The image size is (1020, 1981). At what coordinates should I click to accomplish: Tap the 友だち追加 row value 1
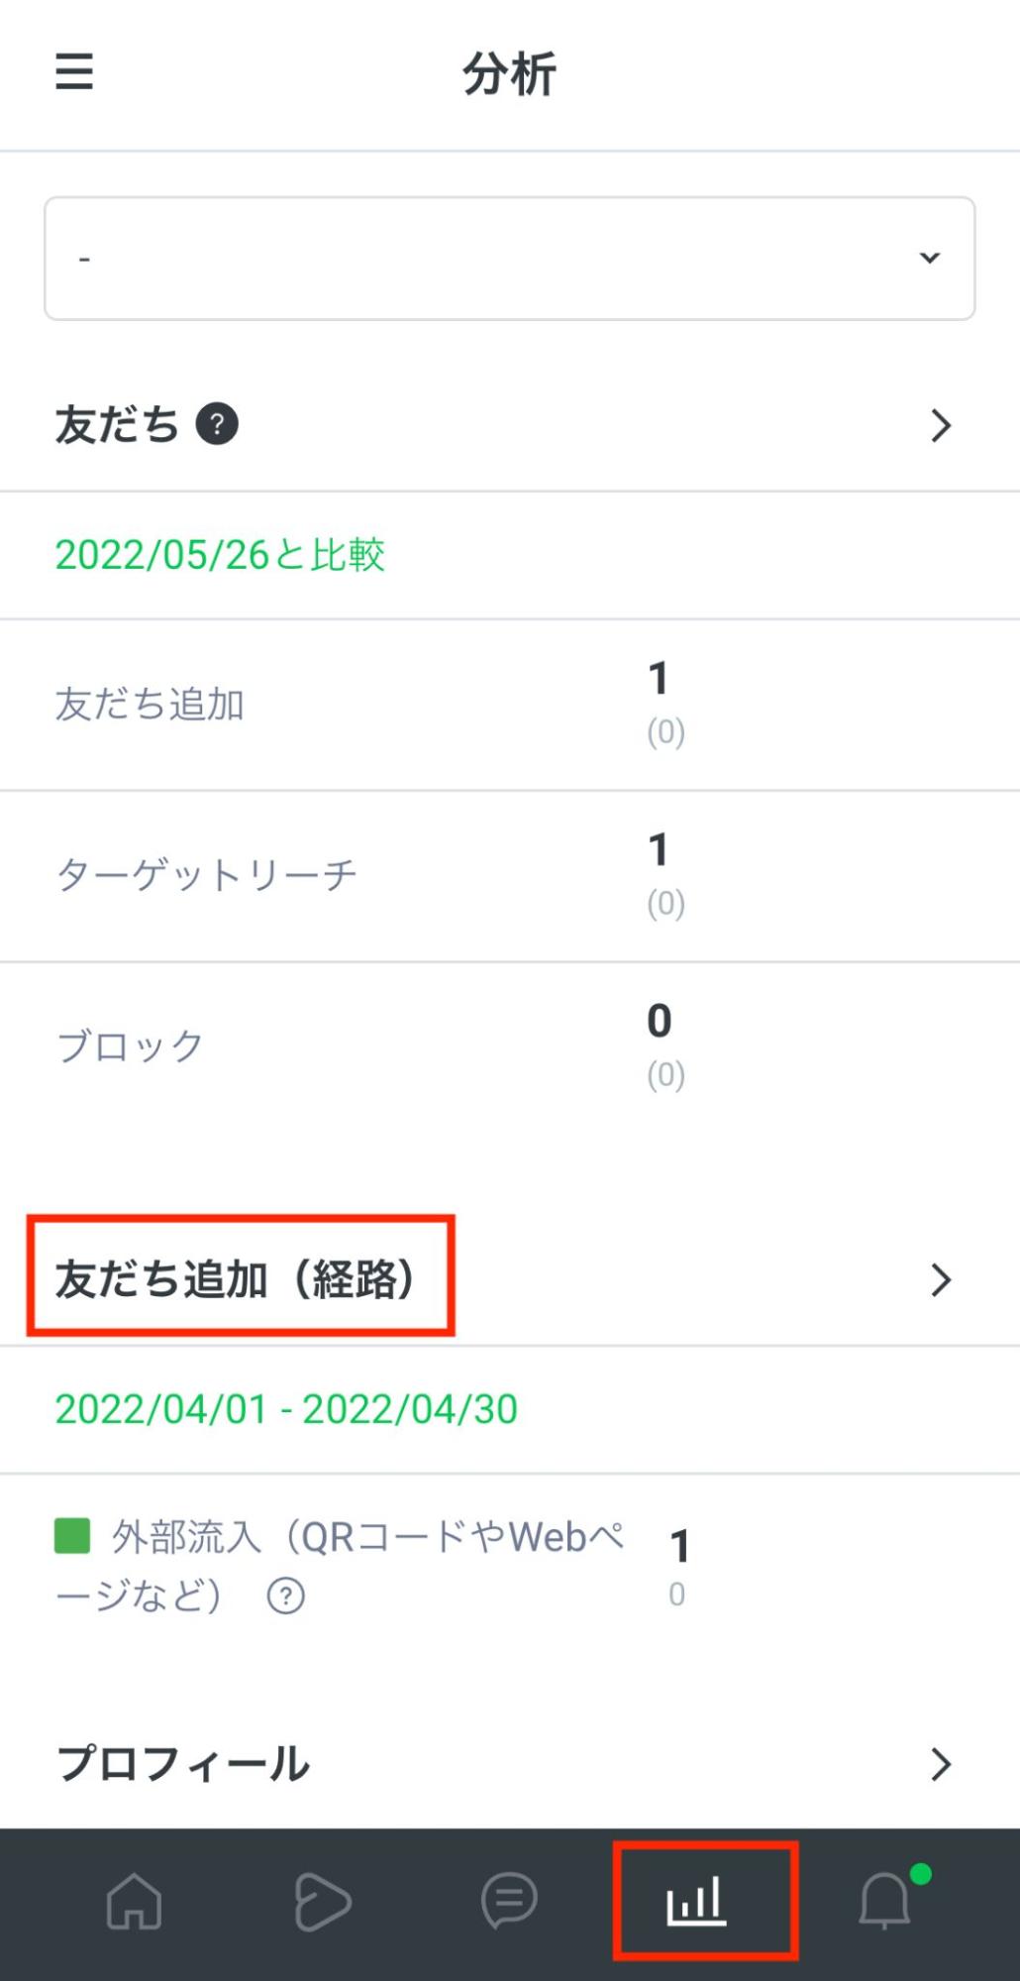click(658, 679)
